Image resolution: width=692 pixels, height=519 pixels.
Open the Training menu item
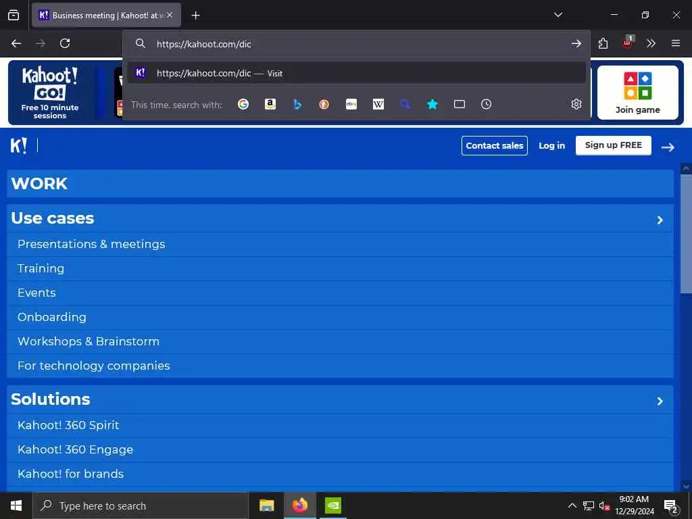41,268
